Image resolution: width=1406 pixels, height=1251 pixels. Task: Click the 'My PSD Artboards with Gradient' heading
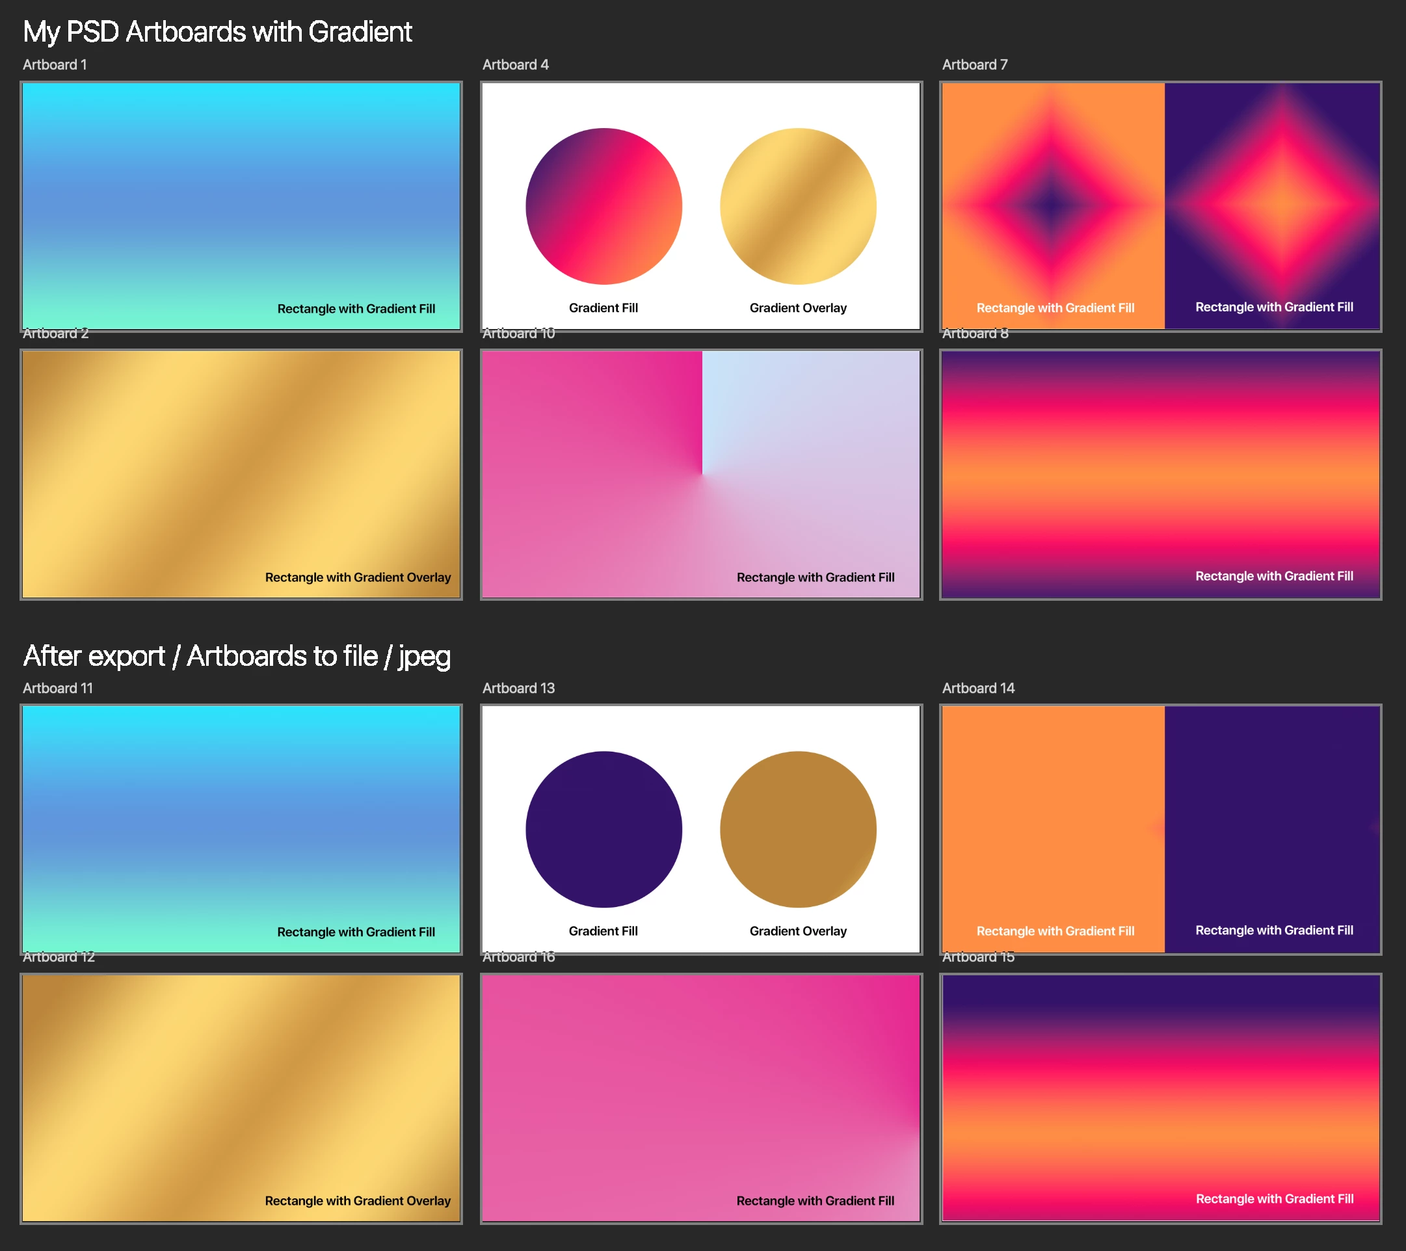217,32
